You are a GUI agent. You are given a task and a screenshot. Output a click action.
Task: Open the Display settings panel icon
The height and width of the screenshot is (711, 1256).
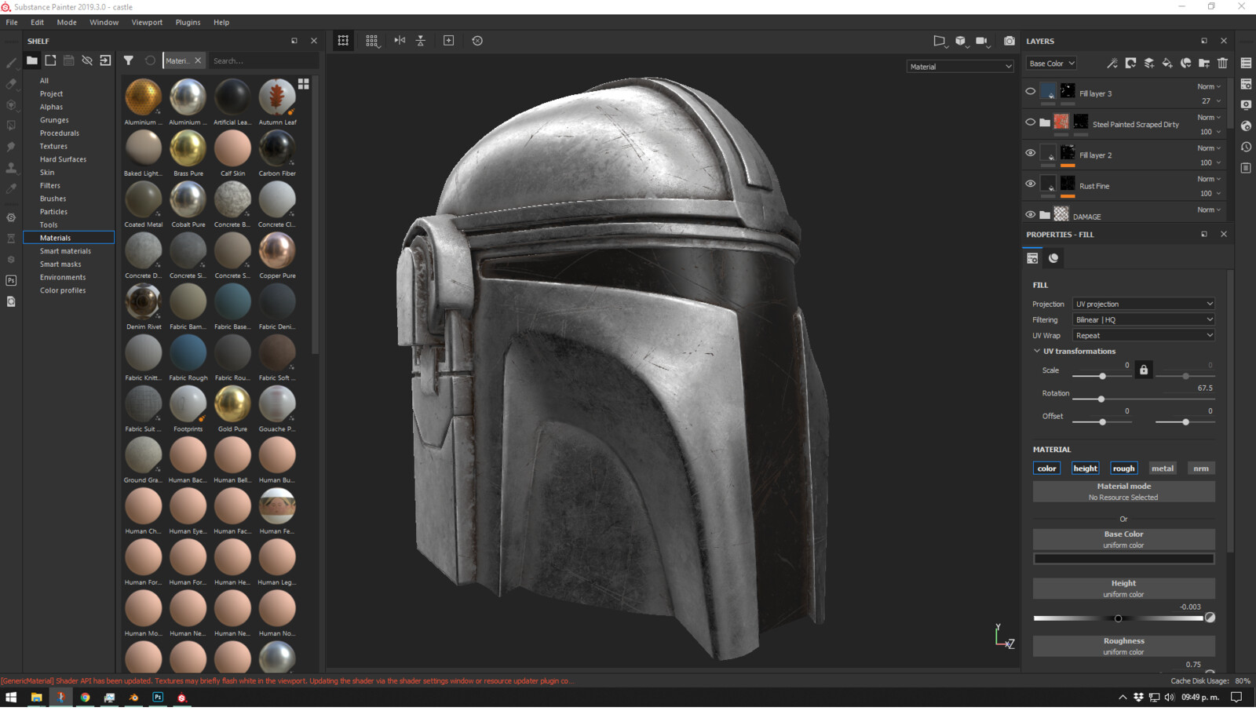(x=1246, y=104)
